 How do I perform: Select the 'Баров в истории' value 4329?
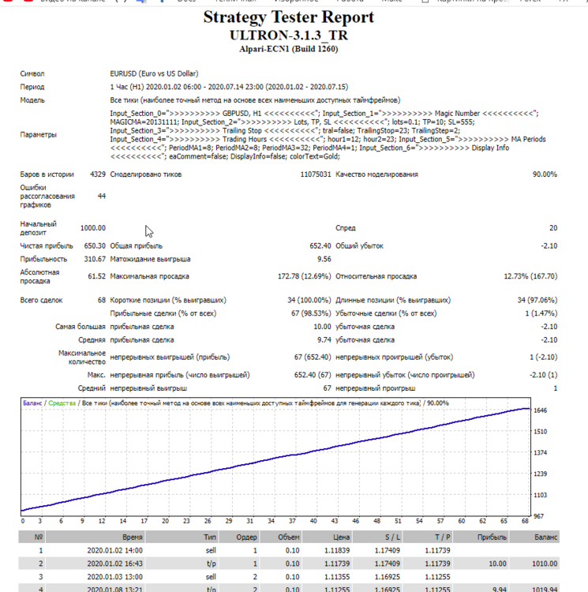pyautogui.click(x=98, y=174)
